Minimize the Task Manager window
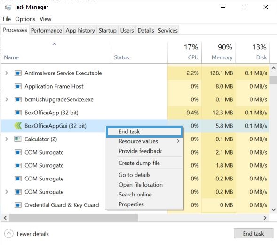Image resolution: width=277 pixels, height=245 pixels. (x=223, y=7)
